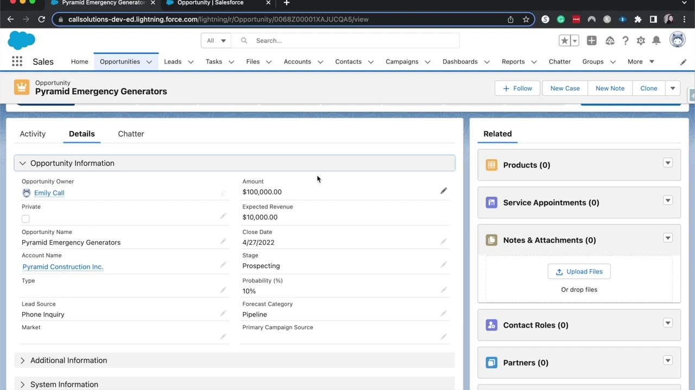The image size is (695, 390).
Task: Open Pyramid Construction Inc. account link
Action: pos(63,266)
